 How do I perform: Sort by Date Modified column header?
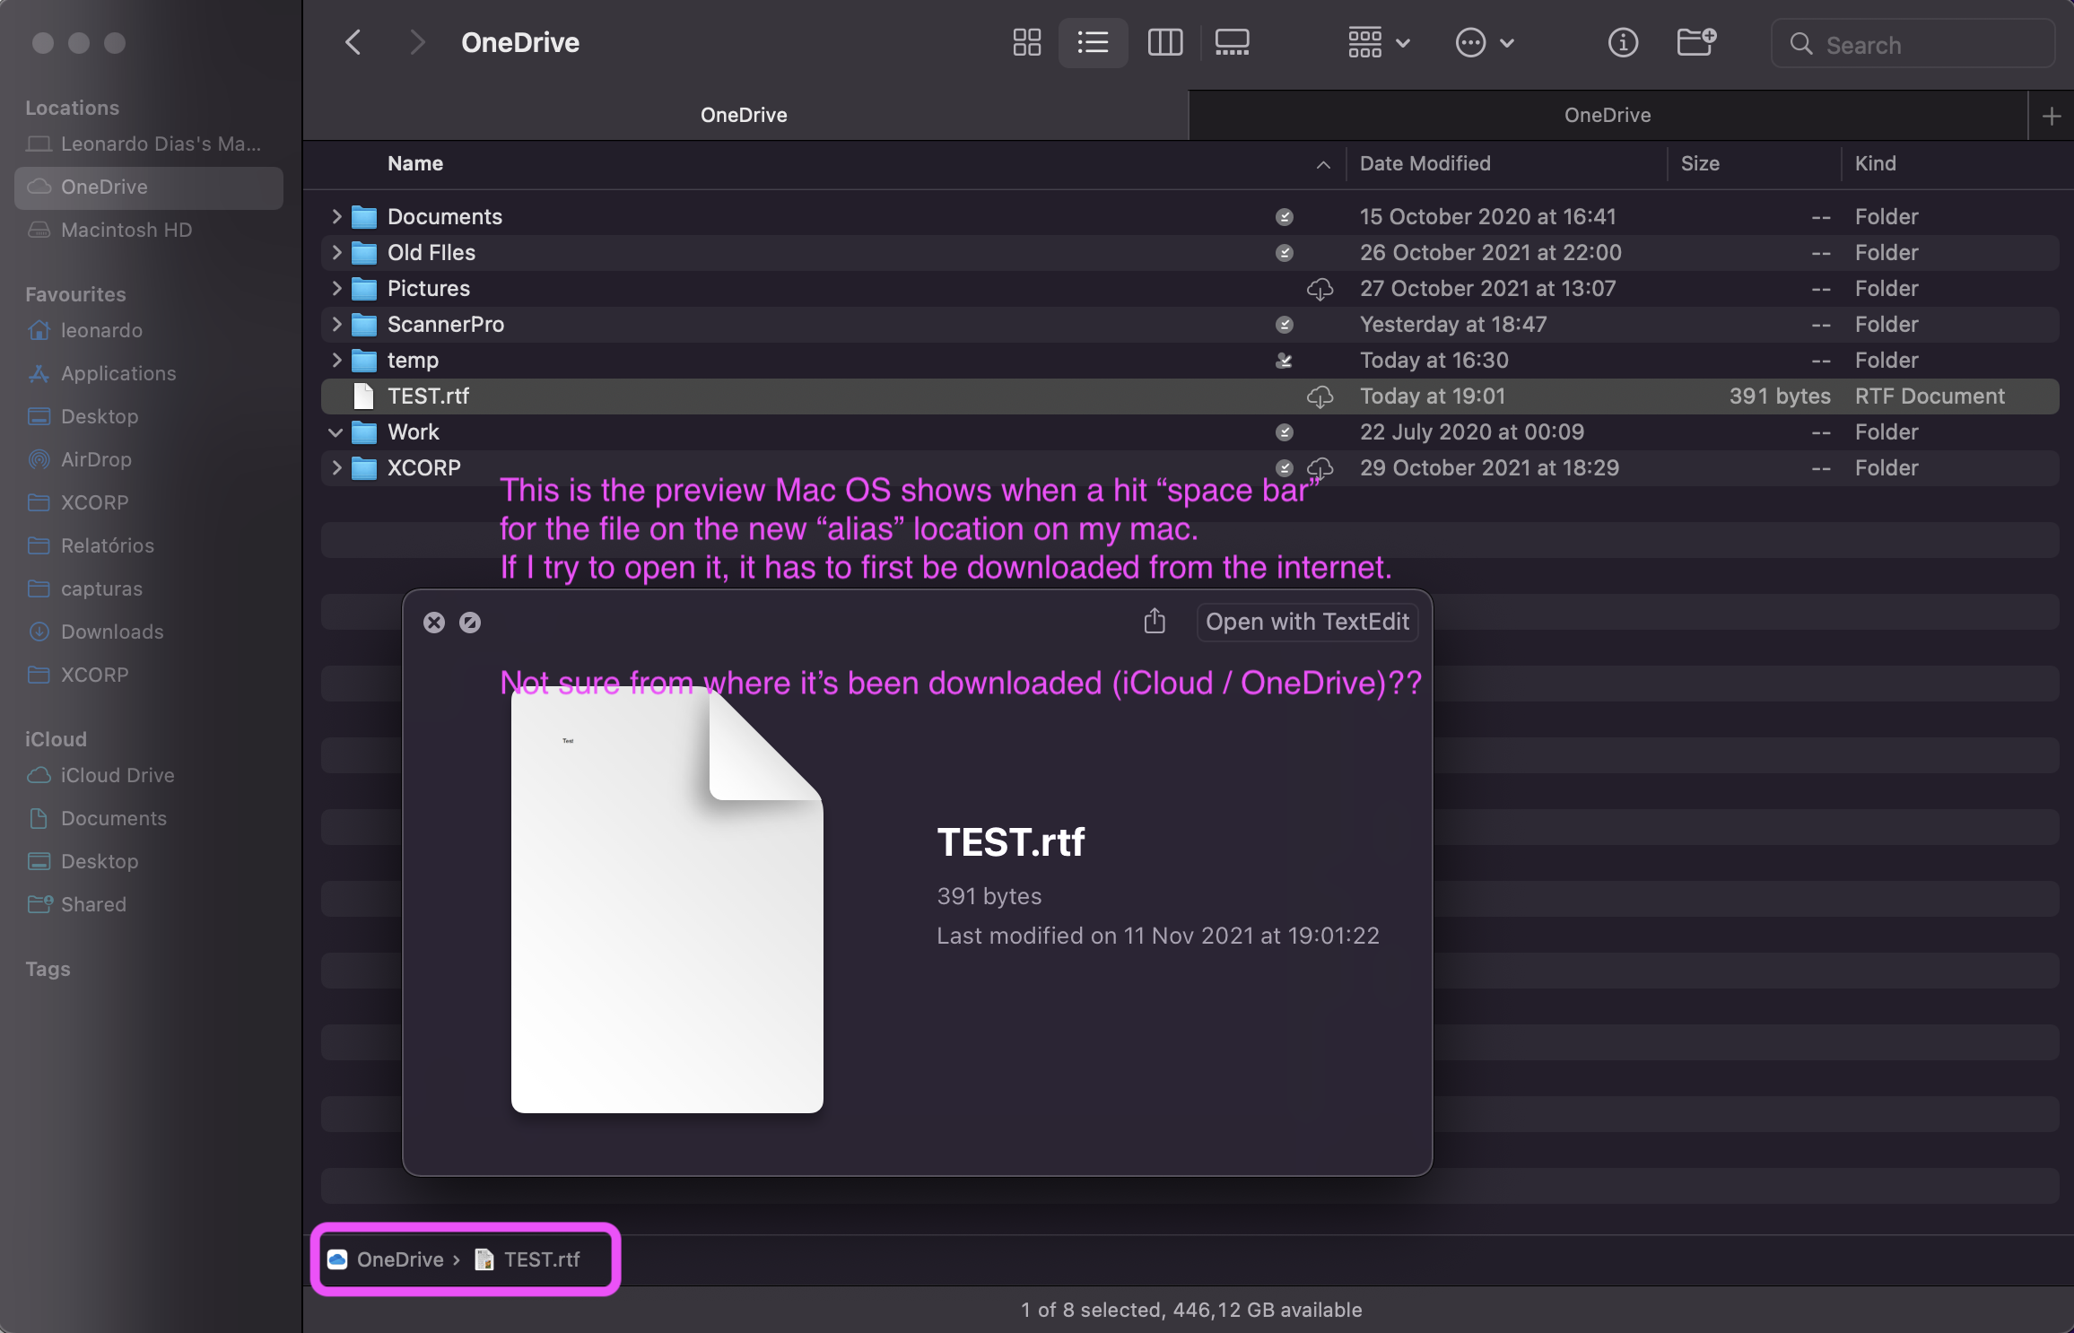(1425, 163)
